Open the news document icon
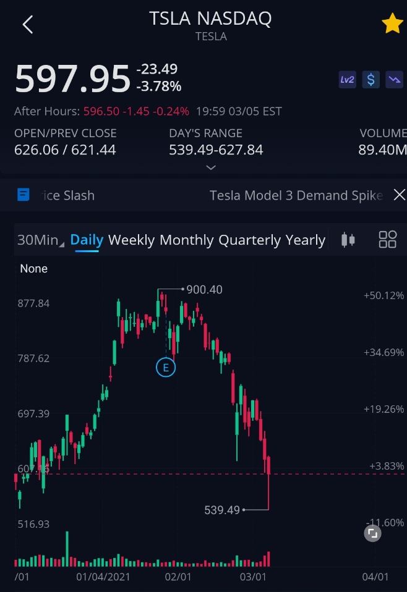 24,195
